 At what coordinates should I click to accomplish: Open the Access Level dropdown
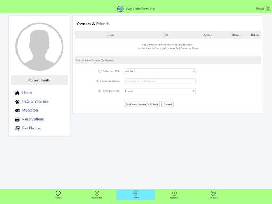(x=160, y=91)
